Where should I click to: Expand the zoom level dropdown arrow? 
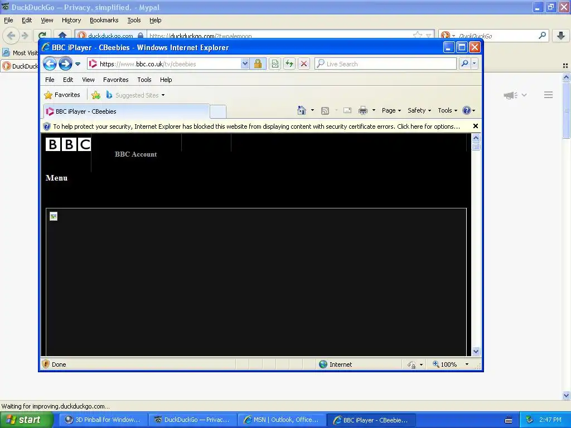point(467,364)
